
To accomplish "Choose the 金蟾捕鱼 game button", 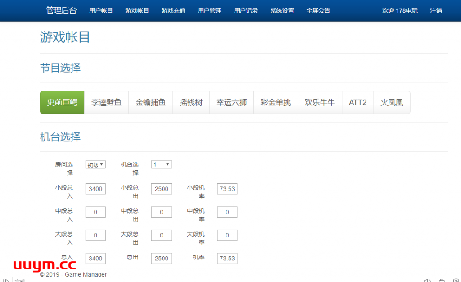I will [x=150, y=103].
